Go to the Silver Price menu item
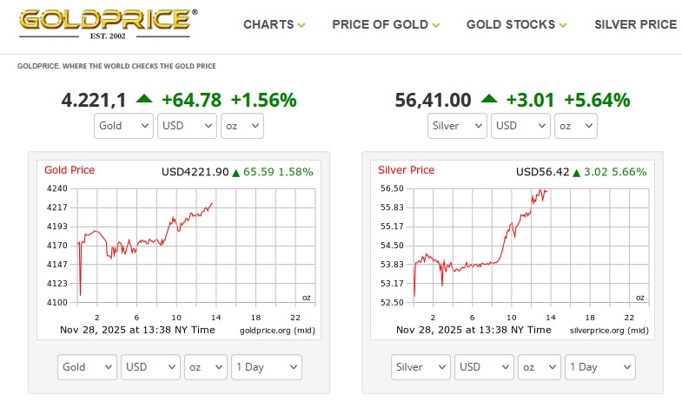Image resolution: width=682 pixels, height=401 pixels. [x=635, y=24]
